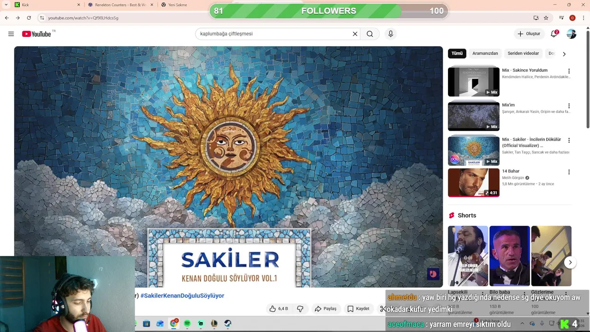Viewport: 590px width, 332px height.
Task: Open the Mix - Sakince Yoruldum title
Action: (x=525, y=70)
